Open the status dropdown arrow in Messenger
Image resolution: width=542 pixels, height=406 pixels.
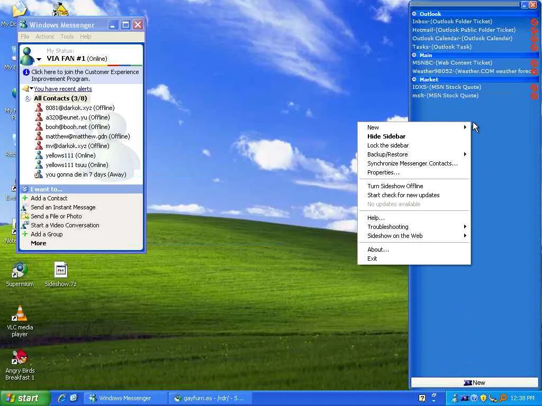pyautogui.click(x=39, y=59)
